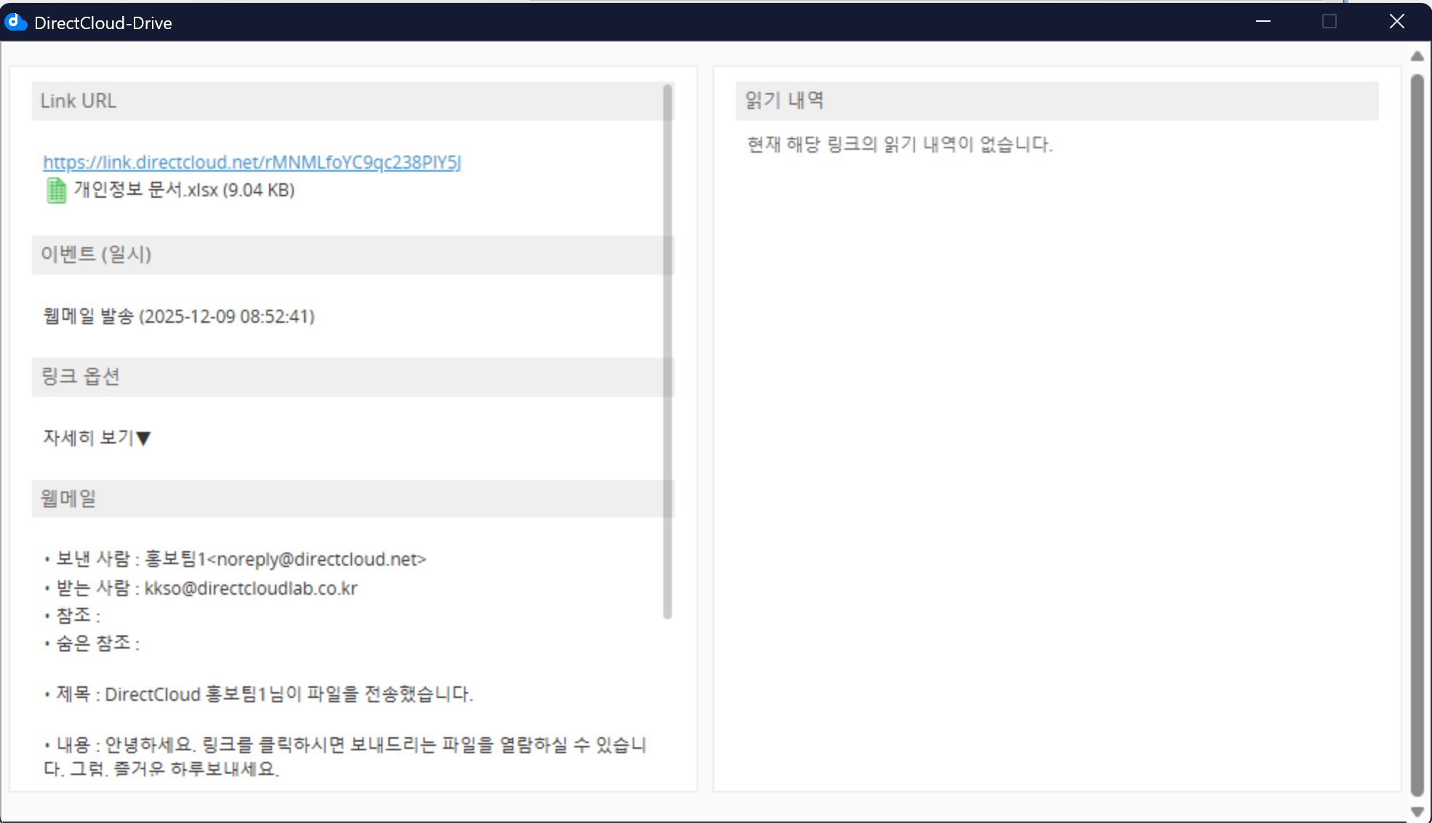Click the black triangle next to 자세히 보기
The image size is (1432, 823).
143,438
